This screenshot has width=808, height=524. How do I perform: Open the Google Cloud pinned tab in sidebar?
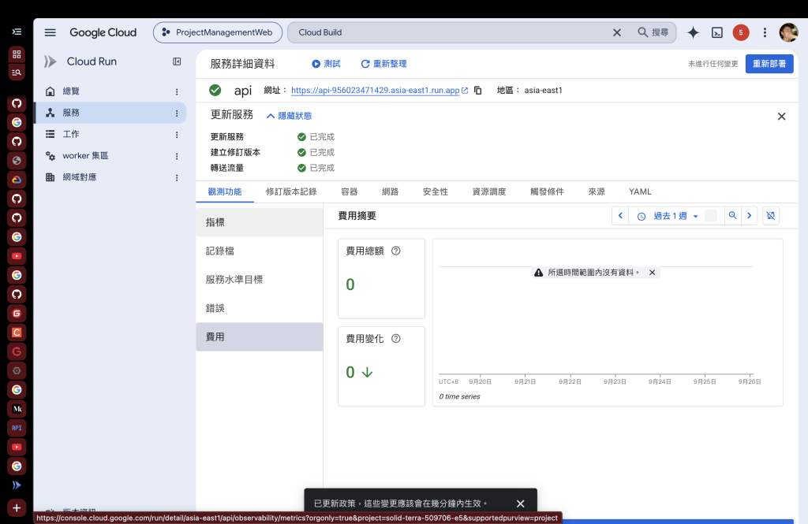click(17, 180)
